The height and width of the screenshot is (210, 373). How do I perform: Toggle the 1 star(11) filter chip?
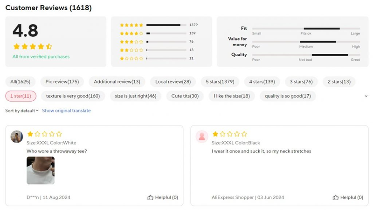(x=21, y=96)
